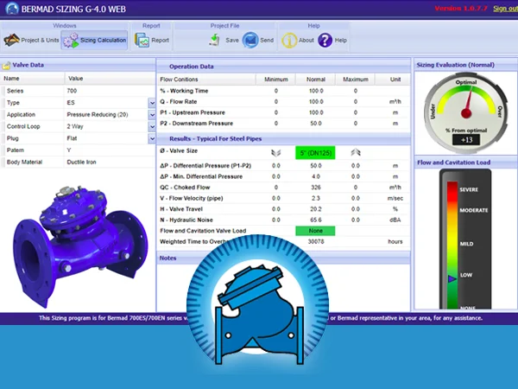
Task: Click the Normal column header
Action: [x=316, y=80]
